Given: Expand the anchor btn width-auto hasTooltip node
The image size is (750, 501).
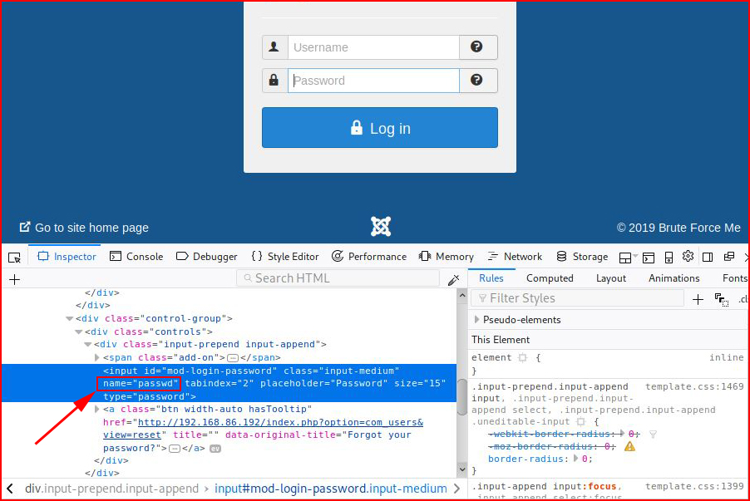Looking at the screenshot, I should pos(96,410).
